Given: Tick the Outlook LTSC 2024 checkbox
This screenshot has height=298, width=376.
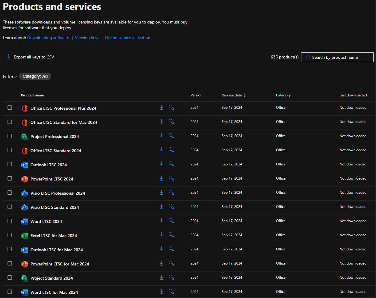Looking at the screenshot, I should tap(10, 164).
